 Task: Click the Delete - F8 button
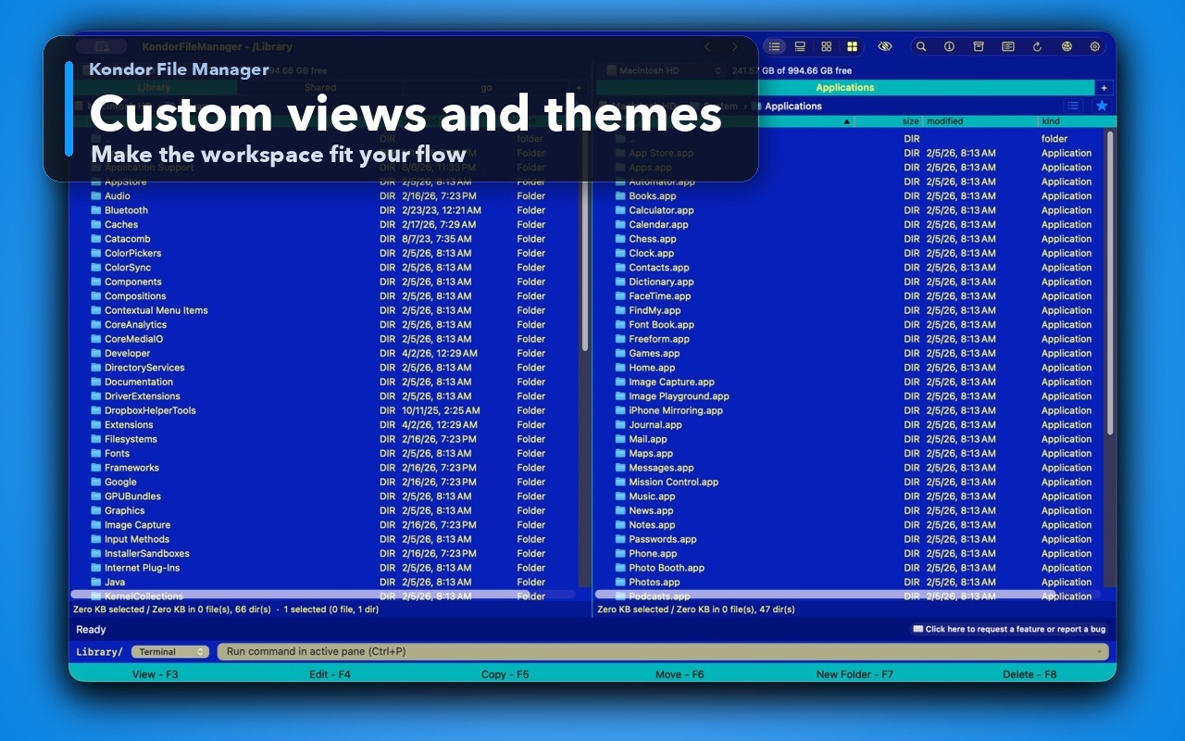point(1029,674)
